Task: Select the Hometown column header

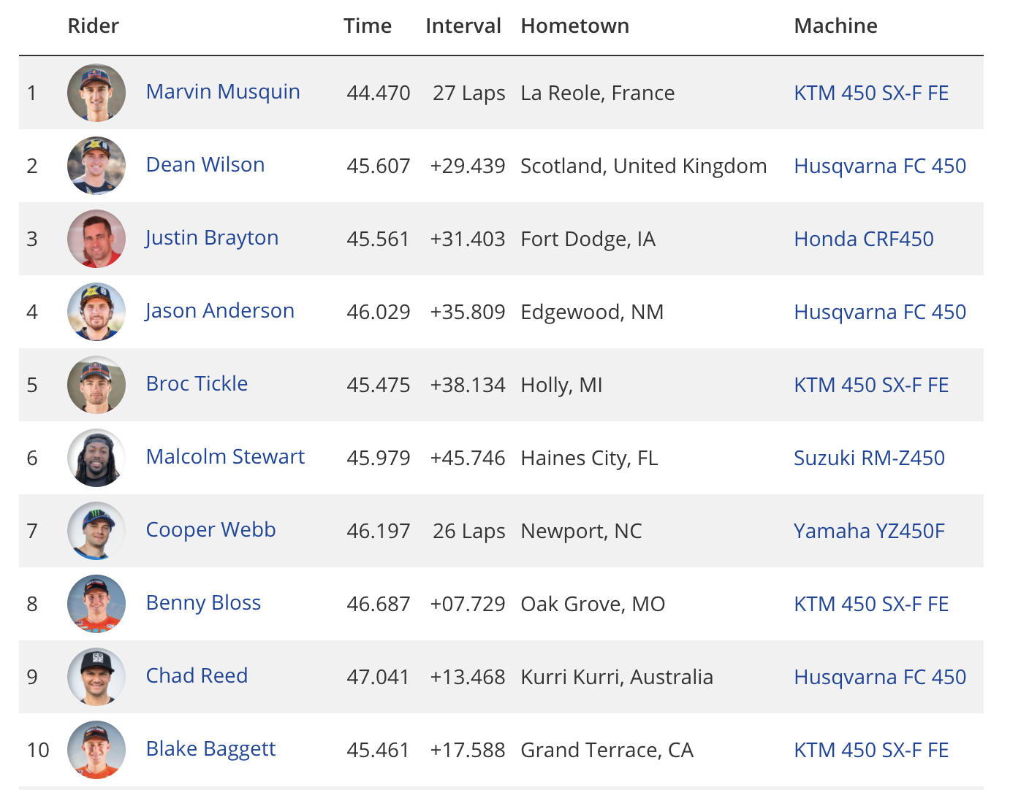Action: click(x=575, y=26)
